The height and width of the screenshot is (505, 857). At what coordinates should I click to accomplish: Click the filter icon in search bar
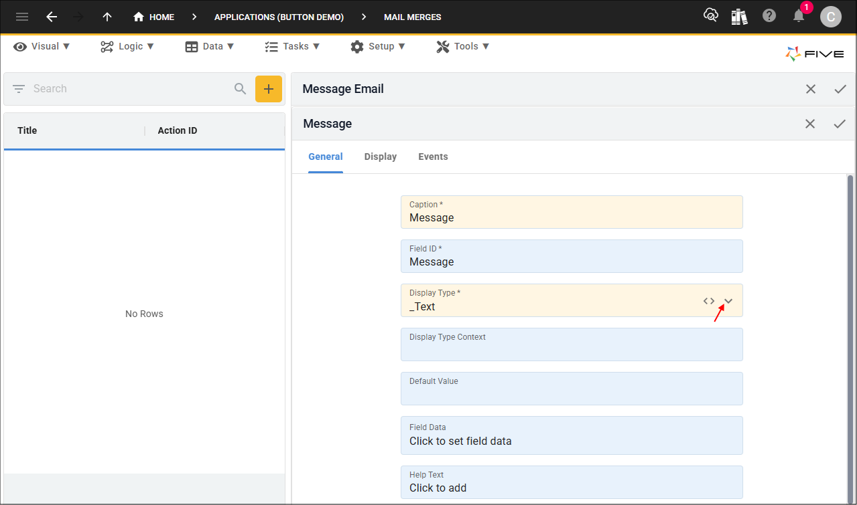tap(19, 88)
